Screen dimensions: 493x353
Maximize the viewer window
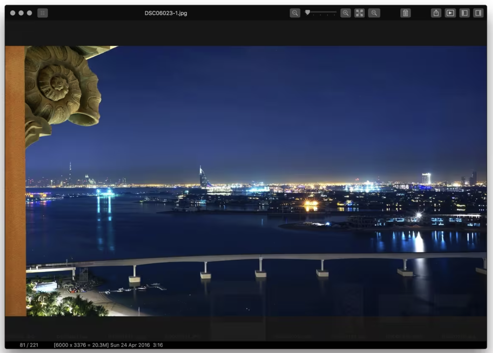(x=29, y=13)
